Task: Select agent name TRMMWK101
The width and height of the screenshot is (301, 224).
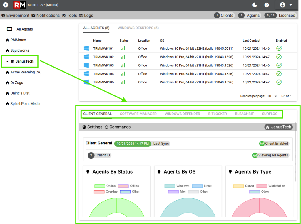Action: click(x=103, y=48)
